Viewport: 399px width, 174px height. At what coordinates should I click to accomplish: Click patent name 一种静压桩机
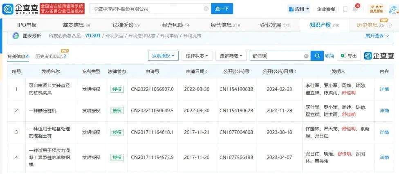pos(42,111)
